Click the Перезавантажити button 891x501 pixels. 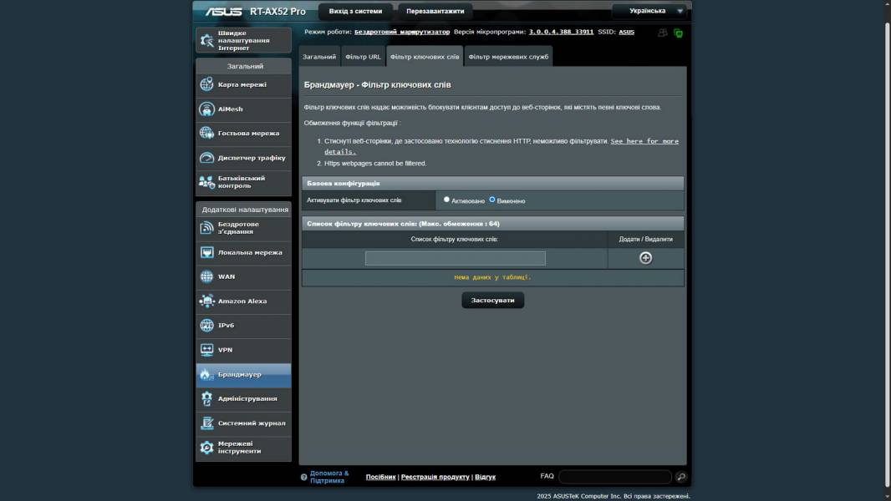click(x=435, y=12)
